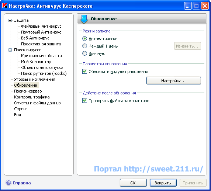The height and width of the screenshot is (191, 211).
Task: Toggle Проверять файлы на карантине checkbox
Action: click(x=84, y=101)
